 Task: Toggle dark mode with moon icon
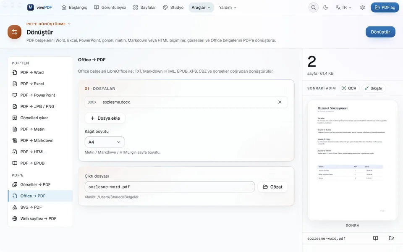click(x=325, y=8)
